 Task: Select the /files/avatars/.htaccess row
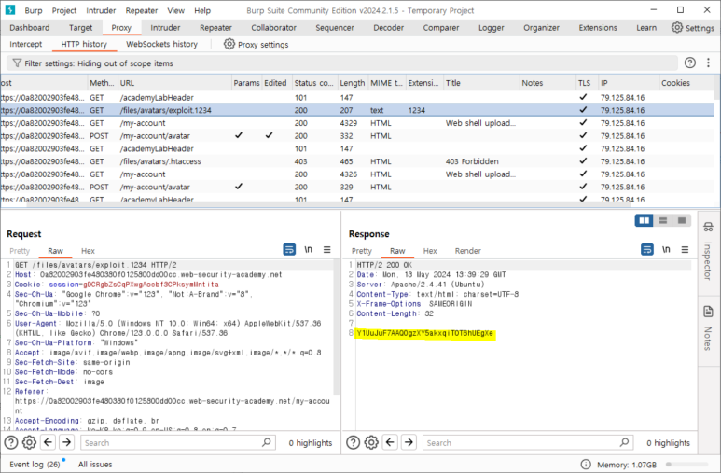[x=357, y=161]
